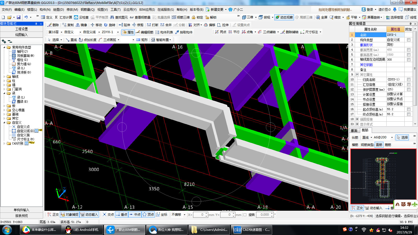This screenshot has width=418, height=235.
Task: Toggle 中点 midpoint snap
Action: 135,215
